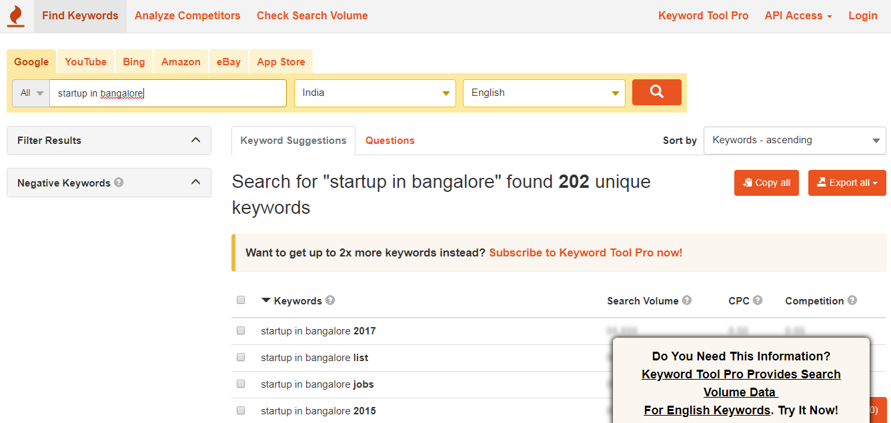Click the Competition column header

click(814, 301)
